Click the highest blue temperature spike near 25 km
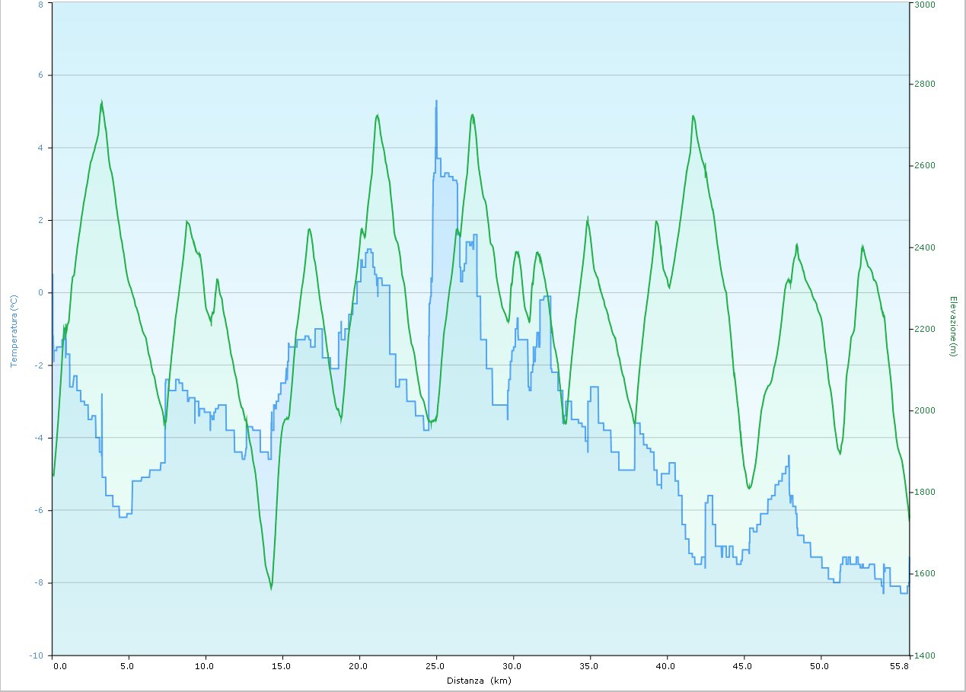Image resolution: width=966 pixels, height=692 pixels. [x=436, y=101]
